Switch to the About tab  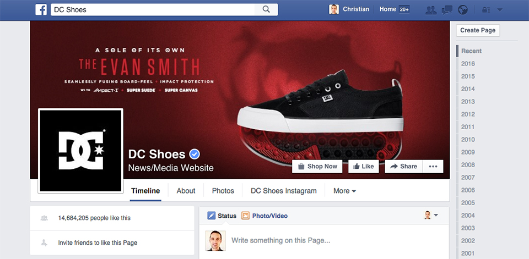click(x=186, y=191)
